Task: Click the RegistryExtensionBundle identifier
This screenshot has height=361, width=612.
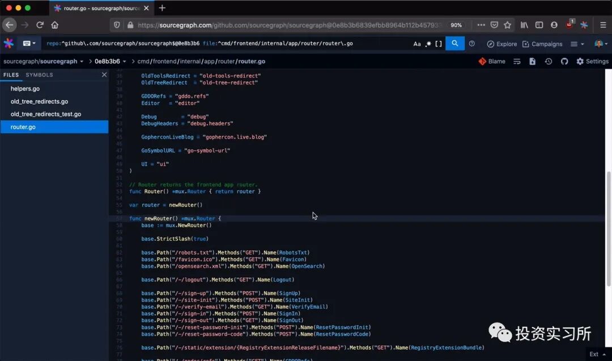Action: click(446, 347)
